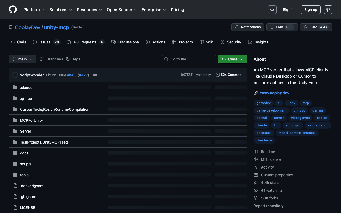The image size is (341, 213).
Task: Click Scriptwonder's avatar
Action: coord(15,75)
